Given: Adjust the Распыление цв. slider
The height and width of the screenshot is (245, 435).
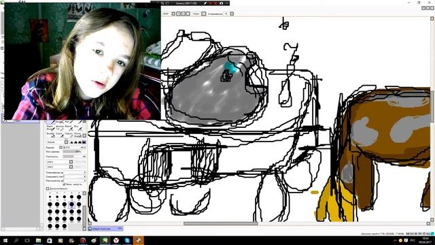Looking at the screenshot, I should pos(74,180).
